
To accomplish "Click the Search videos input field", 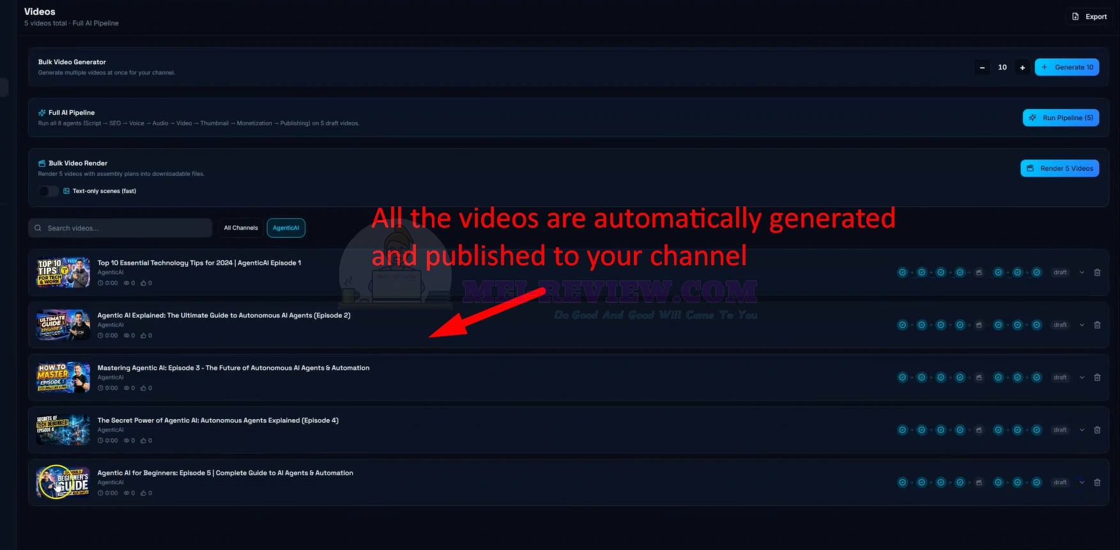I will (120, 228).
